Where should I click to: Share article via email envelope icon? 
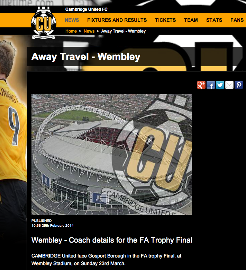pyautogui.click(x=229, y=85)
